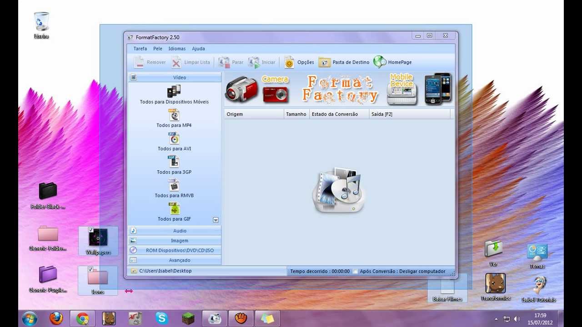Screen dimensions: 582x327
Task: Sort by Origem column header
Action: 254,114
